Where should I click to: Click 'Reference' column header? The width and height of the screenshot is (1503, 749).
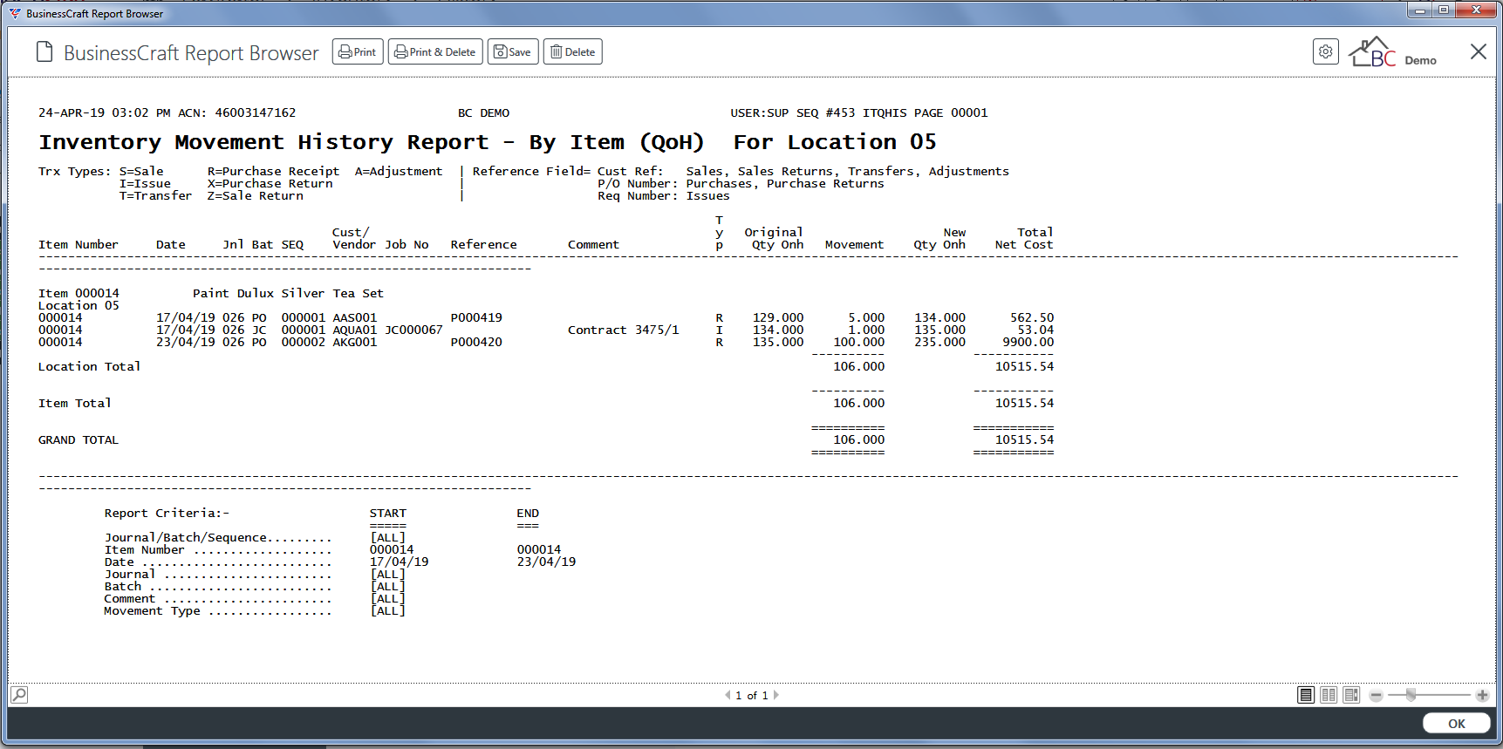[483, 244]
